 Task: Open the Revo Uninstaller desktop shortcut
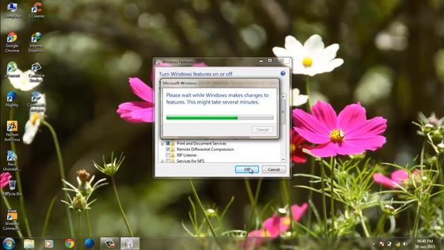[12, 160]
